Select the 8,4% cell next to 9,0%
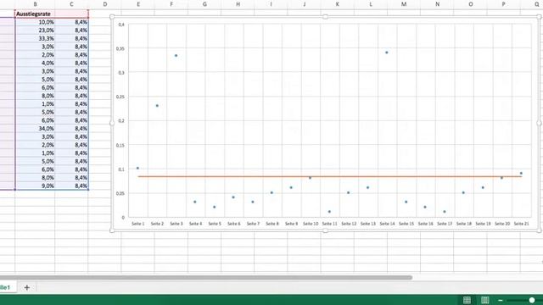The image size is (543, 305). pos(71,186)
